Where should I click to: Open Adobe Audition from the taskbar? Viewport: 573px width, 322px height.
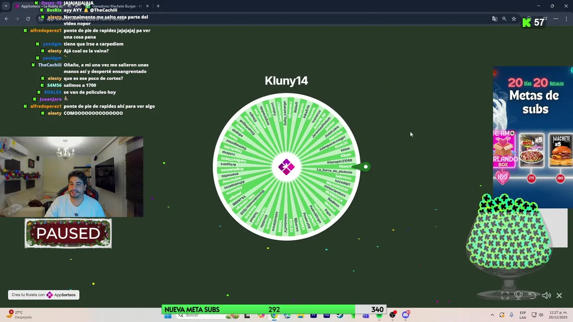(327, 315)
